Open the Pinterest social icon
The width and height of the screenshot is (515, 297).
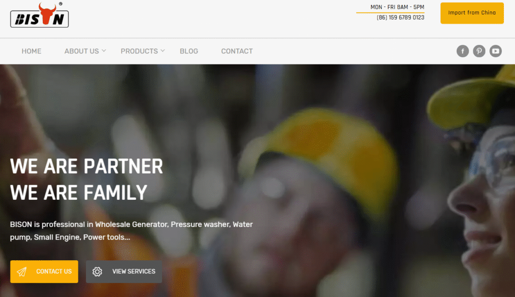coord(479,51)
